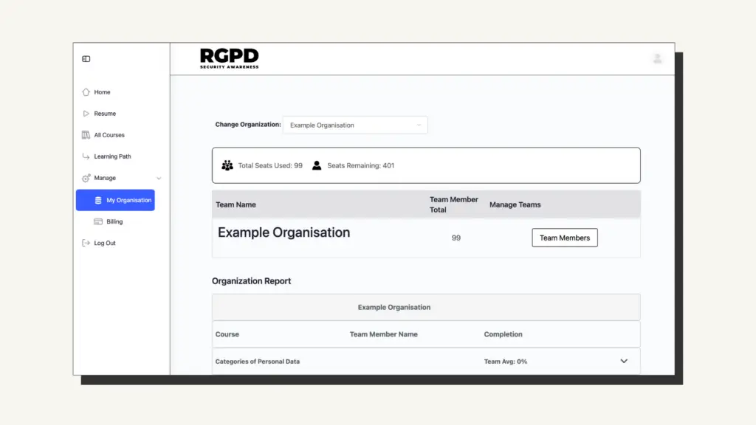This screenshot has height=425, width=756.
Task: Click the Billing card icon
Action: click(97, 221)
